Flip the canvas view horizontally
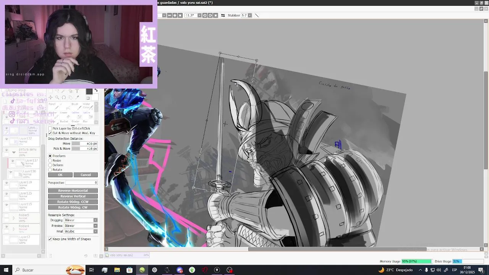The width and height of the screenshot is (489, 275). [x=223, y=15]
